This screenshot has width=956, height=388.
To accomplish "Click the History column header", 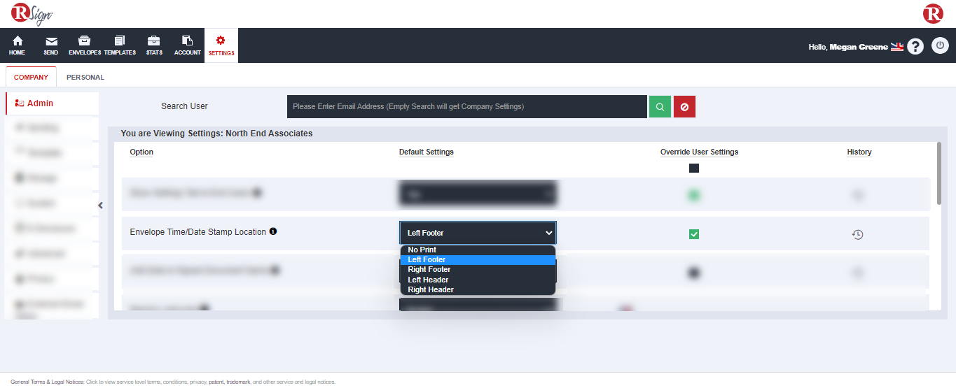I will point(859,152).
